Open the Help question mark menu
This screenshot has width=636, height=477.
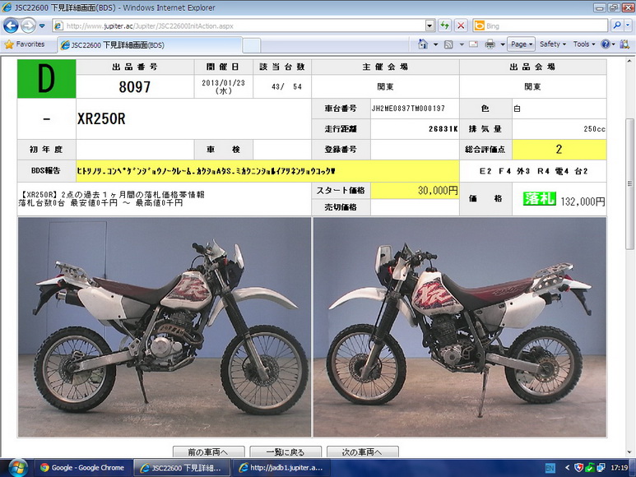click(x=607, y=44)
